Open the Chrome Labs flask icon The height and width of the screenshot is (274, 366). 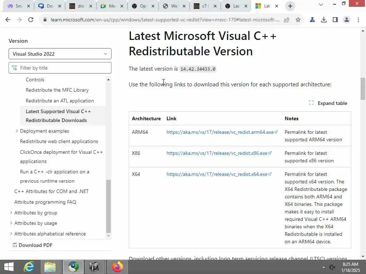click(x=312, y=20)
